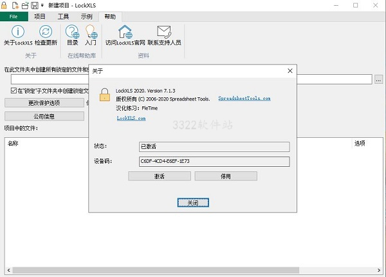Click the output folder path field
386x277 pixels.
(191, 79)
